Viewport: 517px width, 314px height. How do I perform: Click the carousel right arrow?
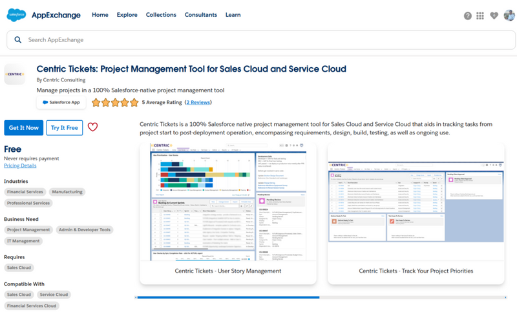[505, 298]
